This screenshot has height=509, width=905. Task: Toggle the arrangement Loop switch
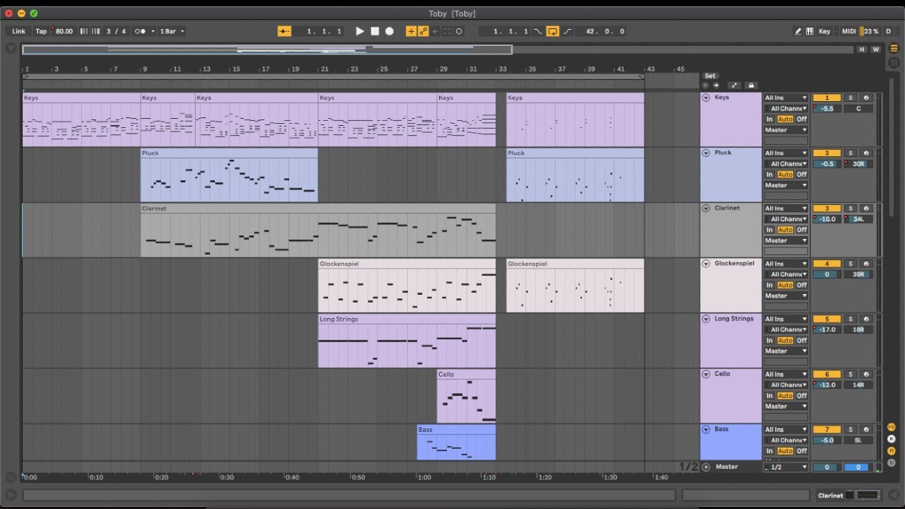553,31
